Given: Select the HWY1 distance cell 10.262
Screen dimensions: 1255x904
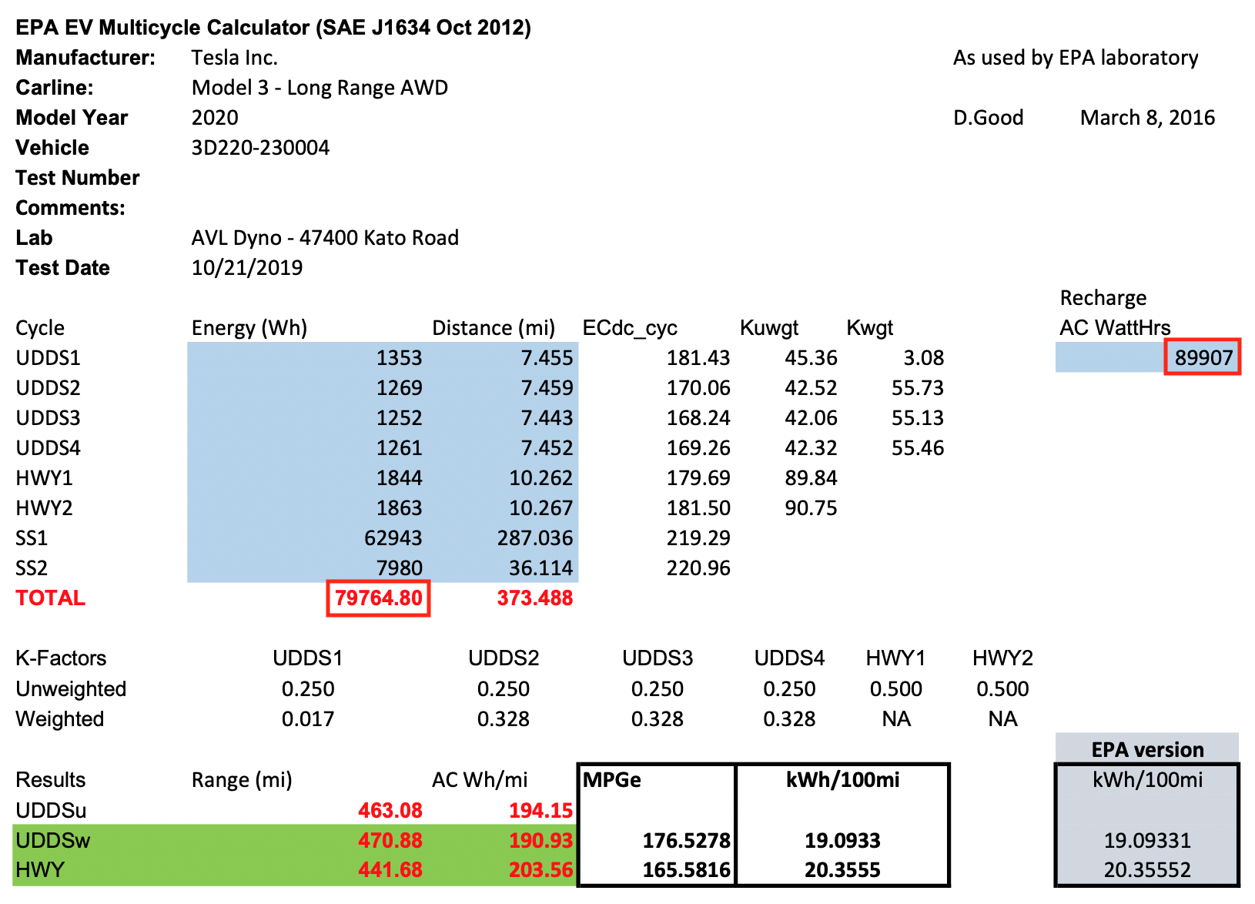Looking at the screenshot, I should point(540,478).
